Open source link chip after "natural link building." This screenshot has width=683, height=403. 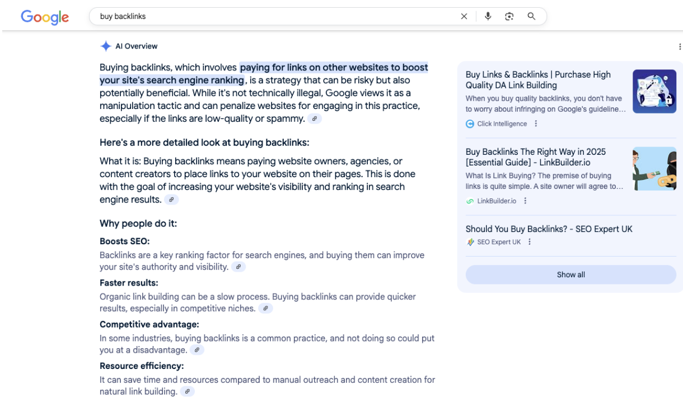(188, 392)
